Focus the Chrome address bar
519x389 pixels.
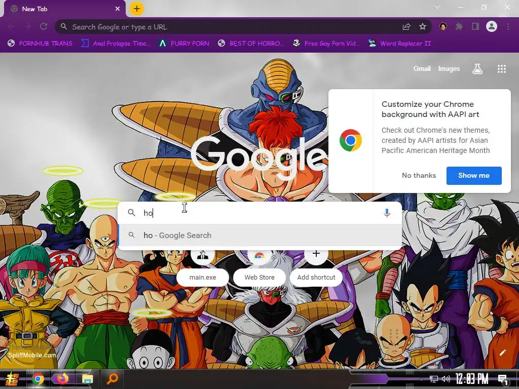[x=243, y=27]
